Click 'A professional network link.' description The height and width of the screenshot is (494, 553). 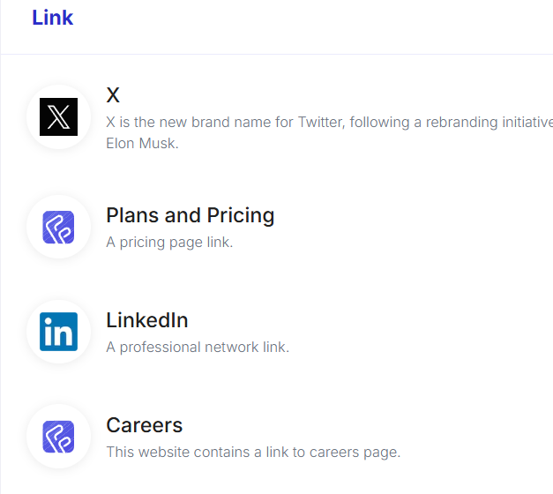[198, 347]
